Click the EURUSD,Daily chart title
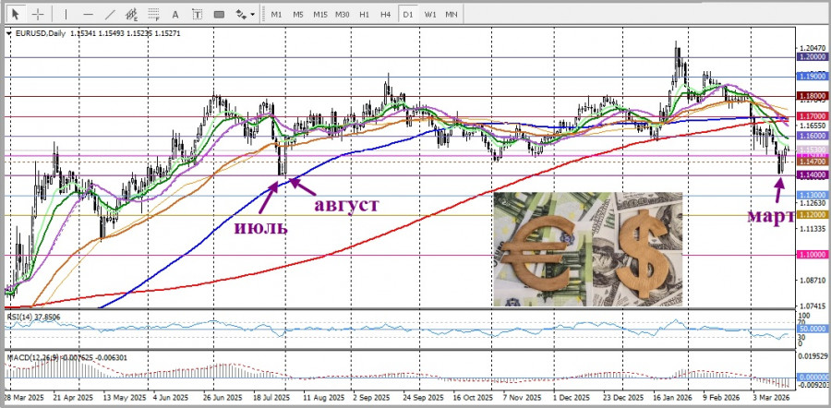 click(41, 33)
